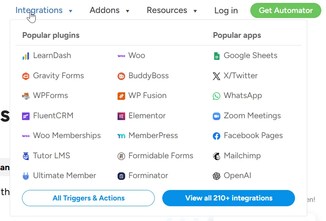Image resolution: width=326 pixels, height=221 pixels.
Task: Click the Facebook Pages logo icon
Action: [216, 136]
